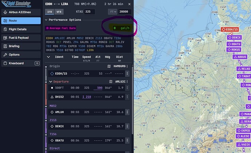Click the Kneeboard clipboard icon

click(x=6, y=63)
